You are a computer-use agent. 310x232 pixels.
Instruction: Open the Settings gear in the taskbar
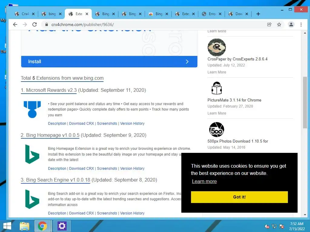coord(62,226)
